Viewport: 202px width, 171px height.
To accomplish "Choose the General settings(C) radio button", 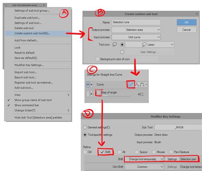I will (85, 128).
